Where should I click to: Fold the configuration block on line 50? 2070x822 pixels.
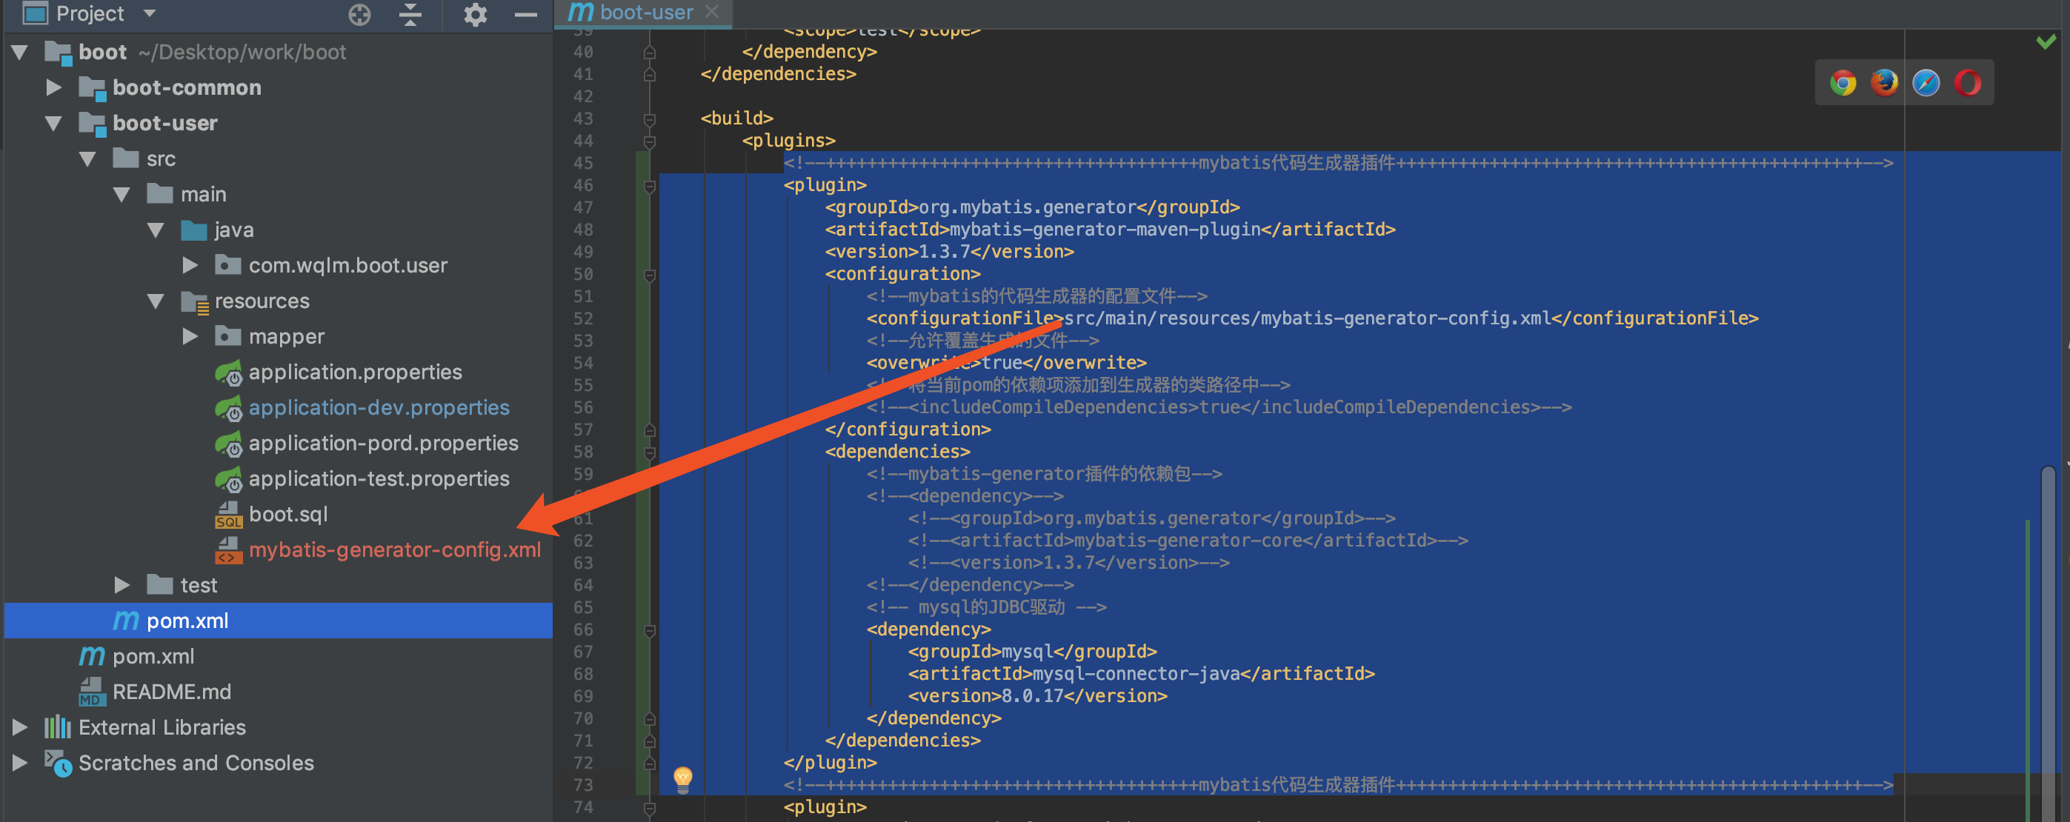tap(649, 275)
